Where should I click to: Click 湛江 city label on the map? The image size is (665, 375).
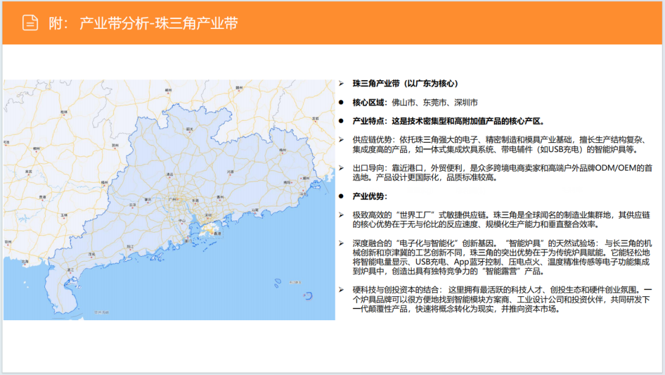[x=70, y=270]
